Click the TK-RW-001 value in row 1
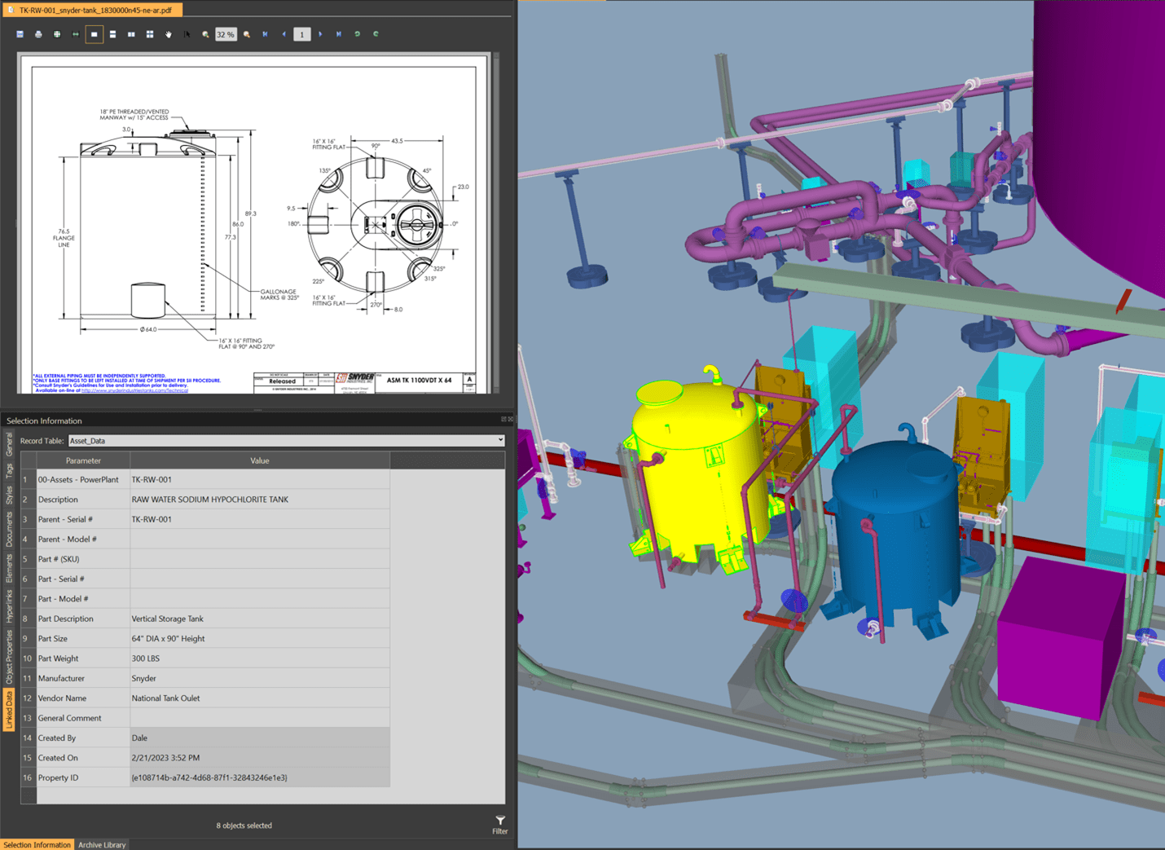Screen dimensions: 1165x850 [260, 480]
